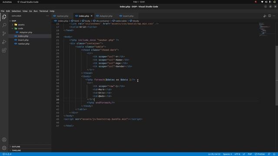The width and height of the screenshot is (278, 156).
Task: Open the View menu
Action: [25, 11]
